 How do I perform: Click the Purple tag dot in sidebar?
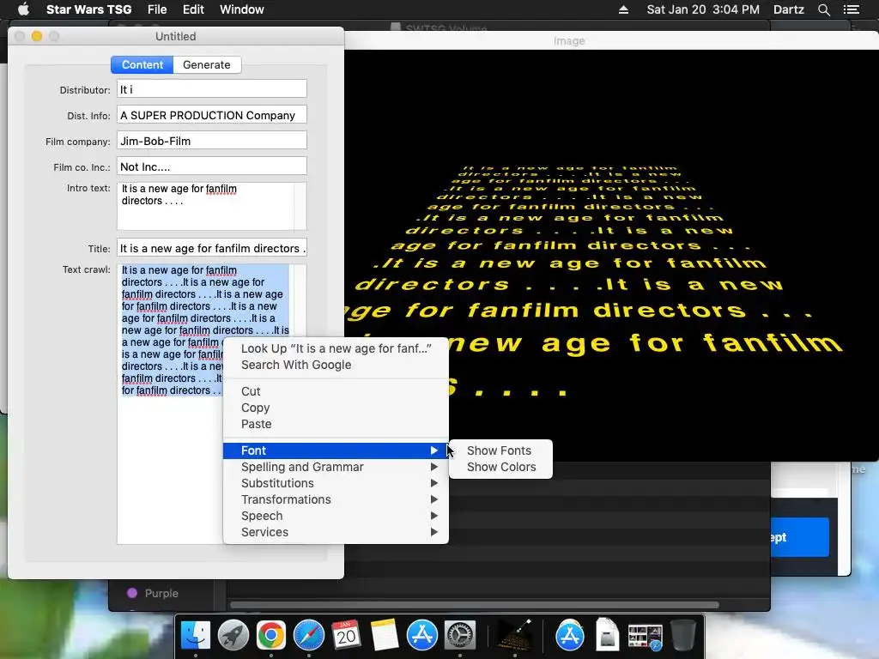tap(132, 593)
